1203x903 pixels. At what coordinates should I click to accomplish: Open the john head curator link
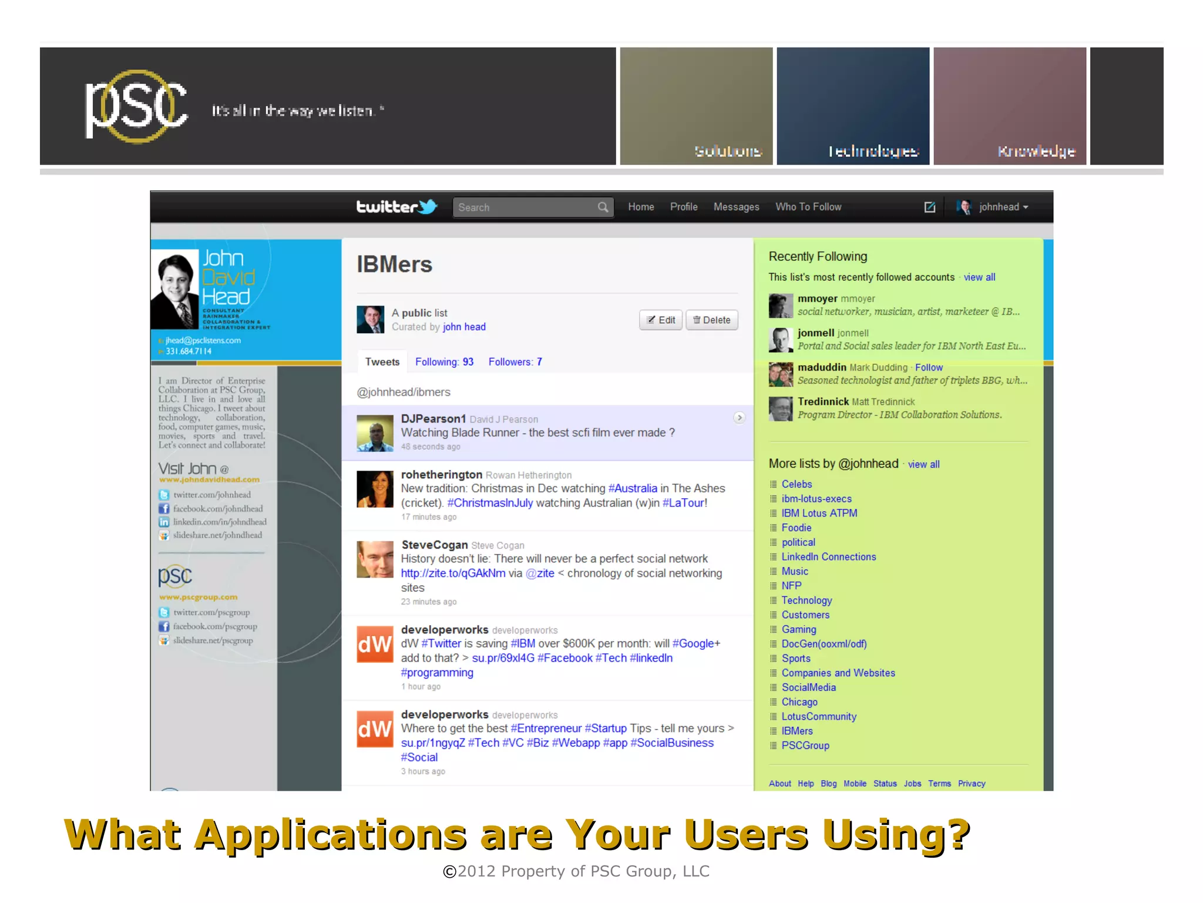point(464,327)
